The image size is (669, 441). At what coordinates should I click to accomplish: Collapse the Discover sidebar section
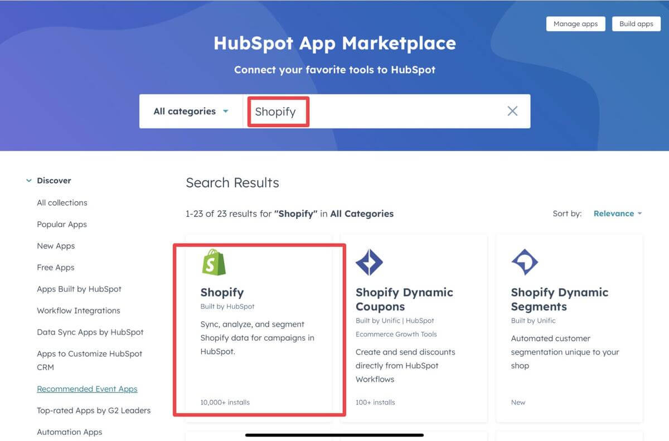click(x=29, y=181)
